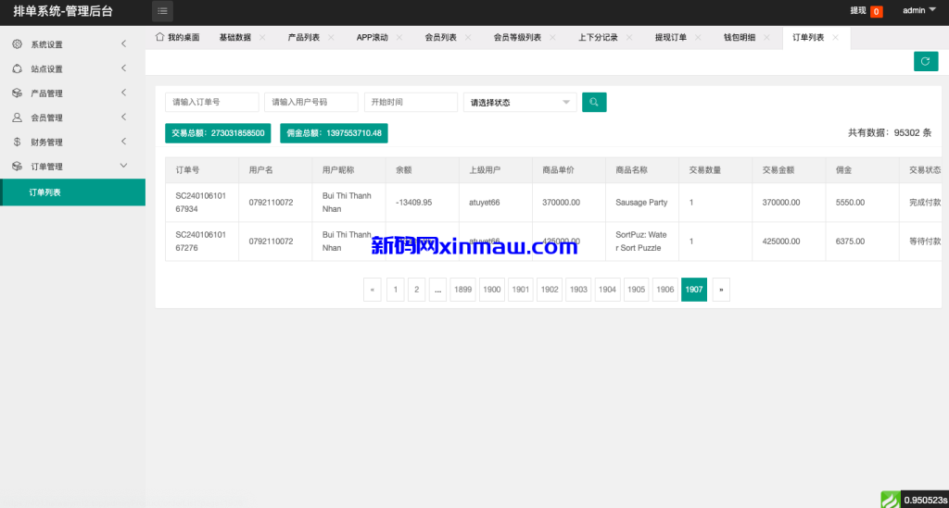949x508 pixels.
Task: Click the home icon on 我的桌面 tab
Action: point(159,37)
